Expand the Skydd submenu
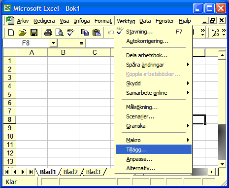The width and height of the screenshot is (229, 188). click(154, 83)
